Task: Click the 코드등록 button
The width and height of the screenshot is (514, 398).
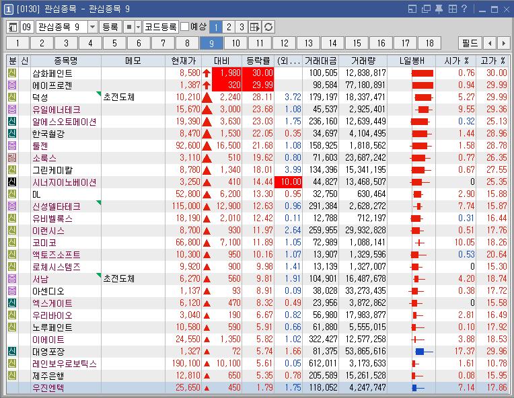Action: click(x=161, y=27)
